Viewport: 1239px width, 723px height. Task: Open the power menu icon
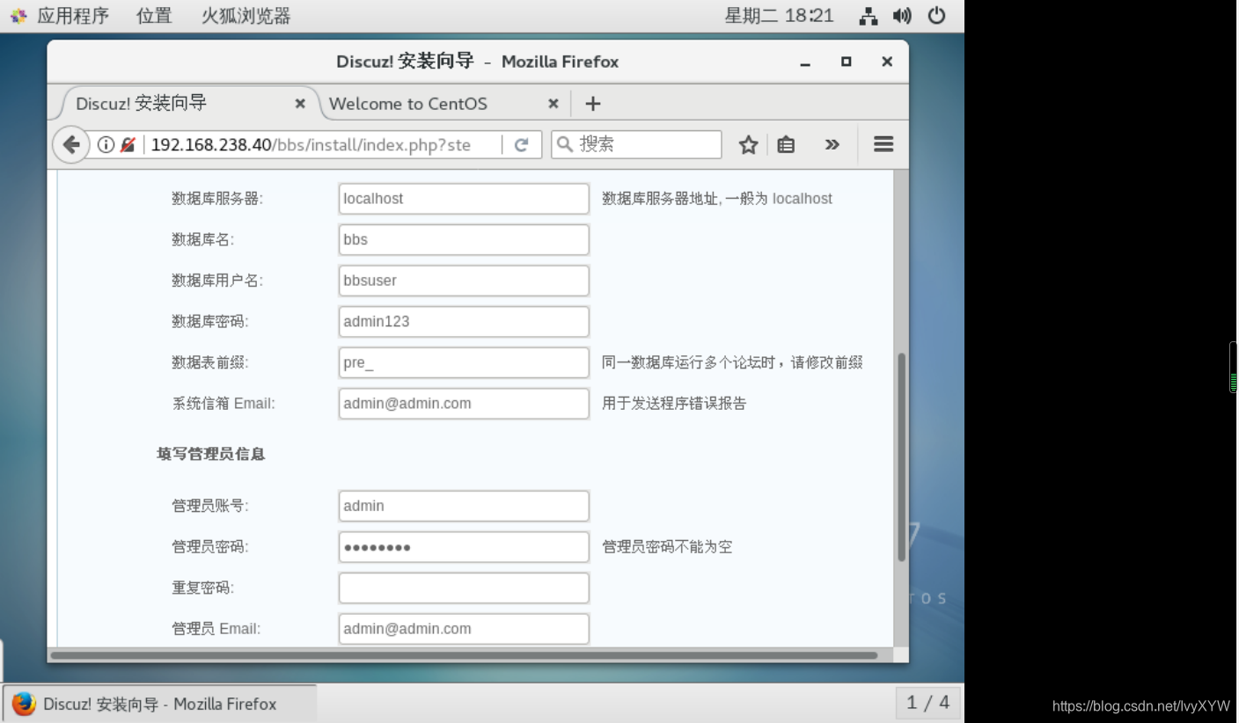coord(936,16)
